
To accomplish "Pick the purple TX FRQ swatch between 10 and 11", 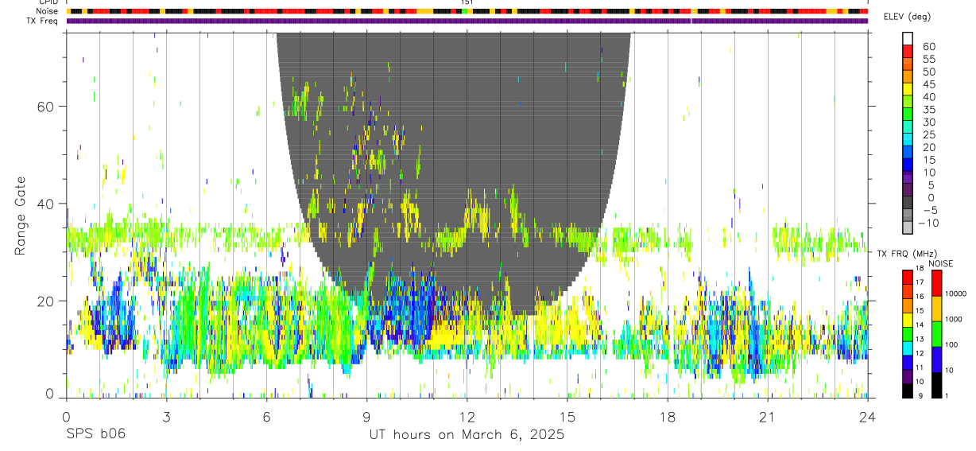I will (908, 376).
